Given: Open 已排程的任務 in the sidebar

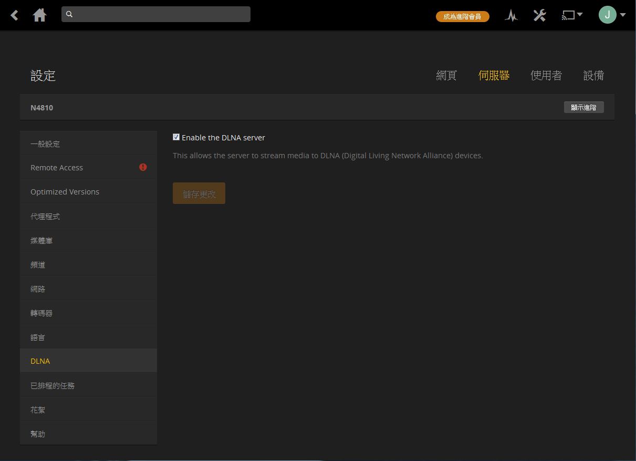Looking at the screenshot, I should 88,385.
